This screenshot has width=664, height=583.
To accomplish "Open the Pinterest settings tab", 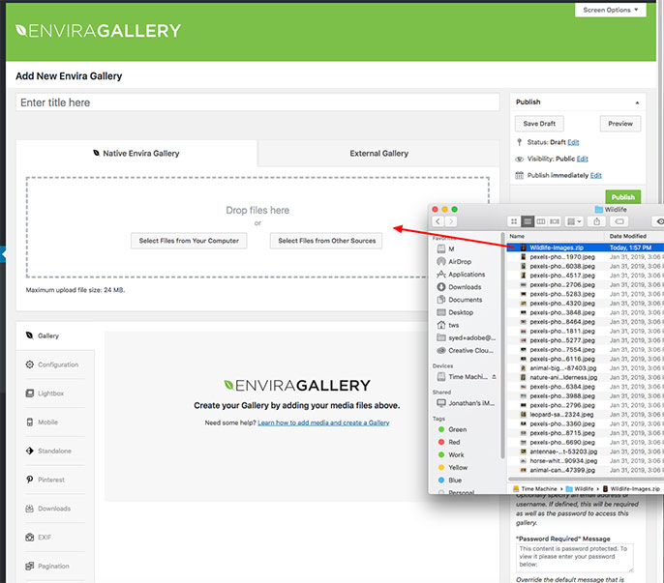I will point(55,480).
